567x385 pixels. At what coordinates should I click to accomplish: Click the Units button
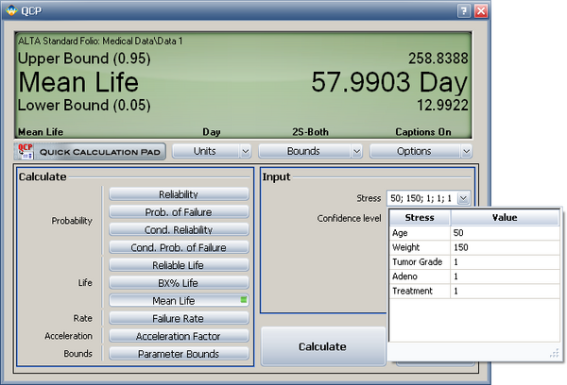coord(205,151)
